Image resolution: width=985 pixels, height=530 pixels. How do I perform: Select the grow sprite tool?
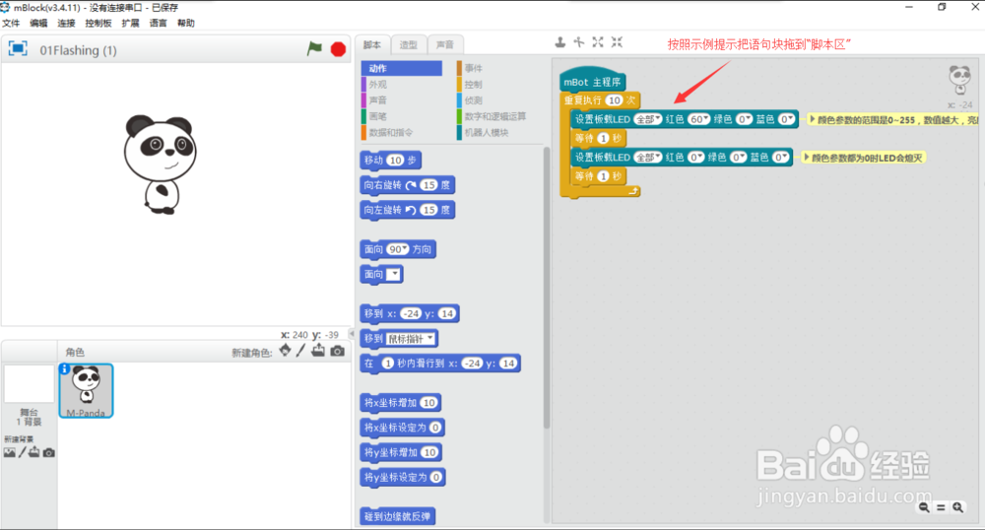[x=598, y=42]
